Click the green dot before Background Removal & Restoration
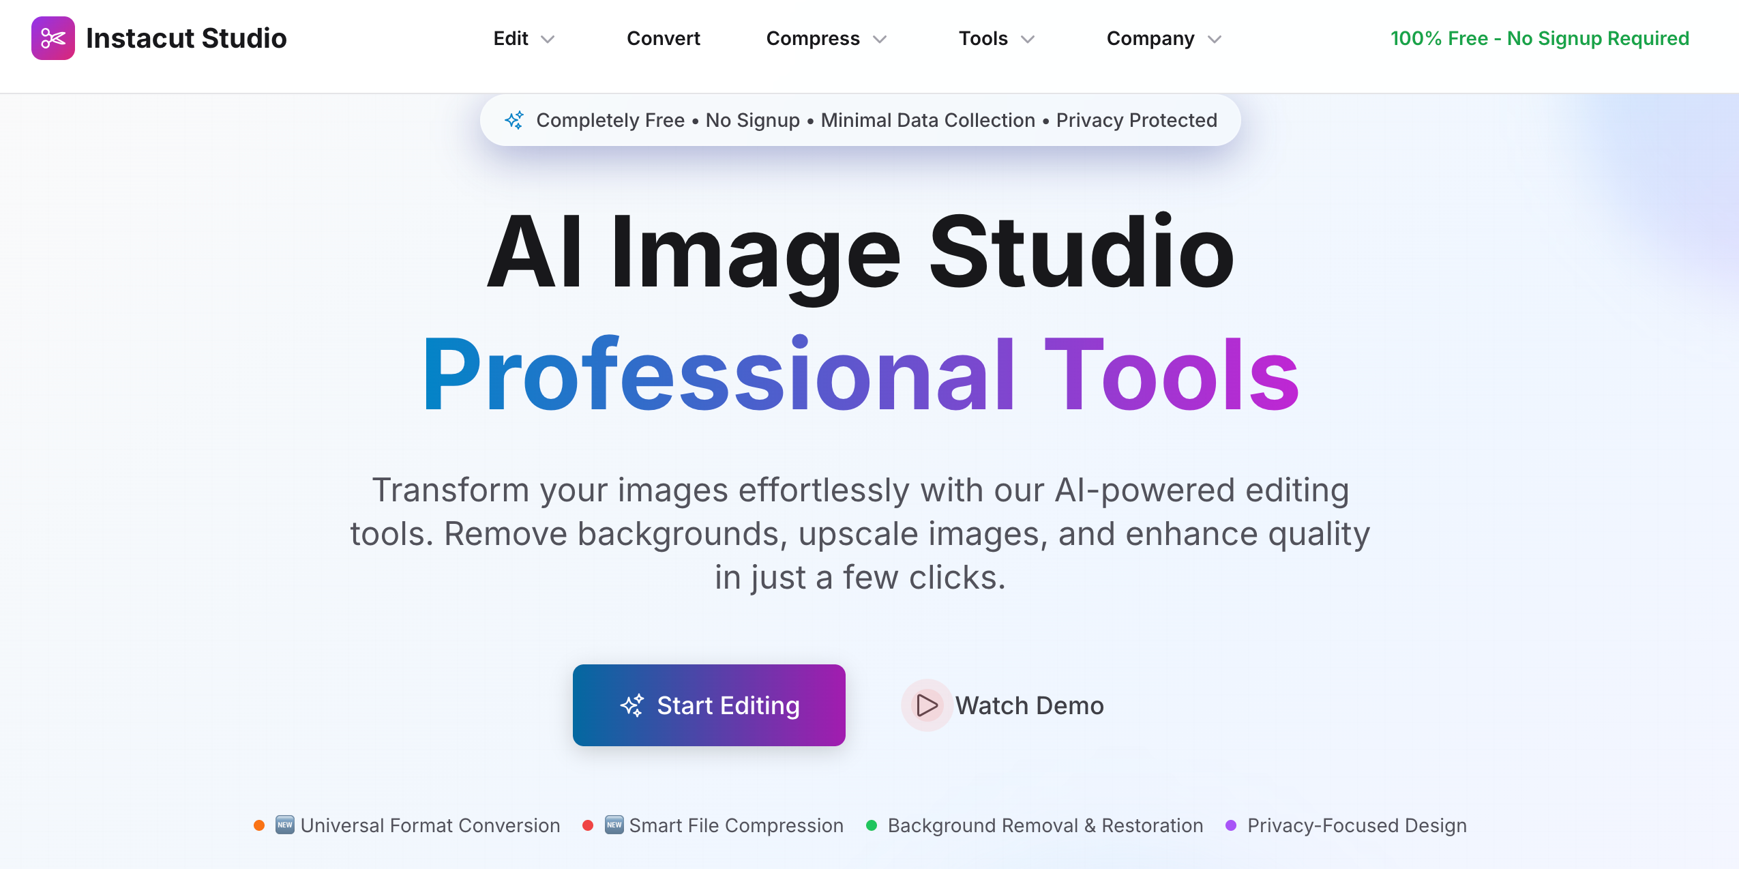 [x=871, y=825]
